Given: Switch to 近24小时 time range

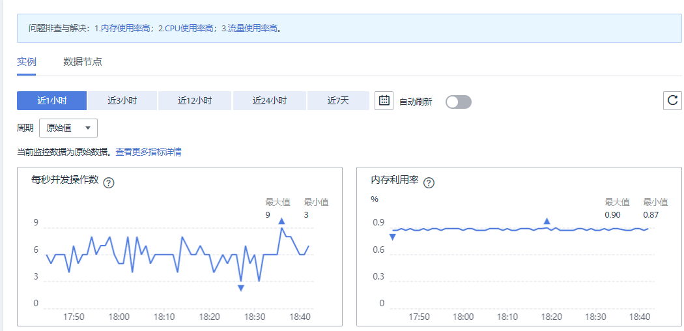Looking at the screenshot, I should [270, 100].
